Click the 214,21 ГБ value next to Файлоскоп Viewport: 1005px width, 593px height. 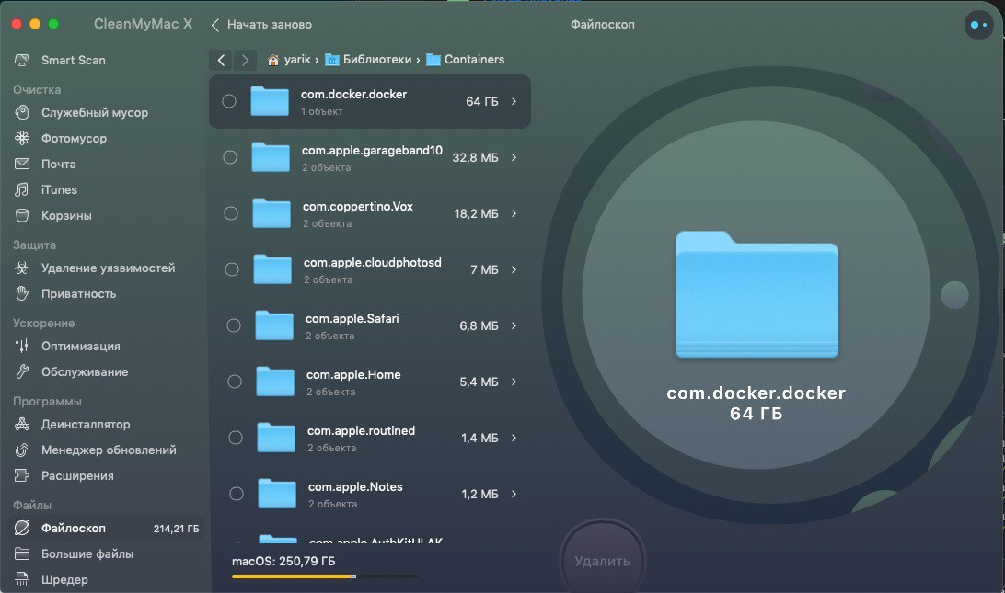[177, 529]
